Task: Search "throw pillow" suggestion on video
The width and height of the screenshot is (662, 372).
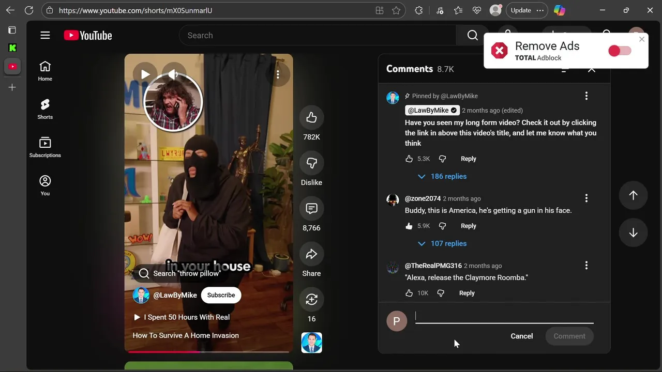Action: (x=179, y=273)
